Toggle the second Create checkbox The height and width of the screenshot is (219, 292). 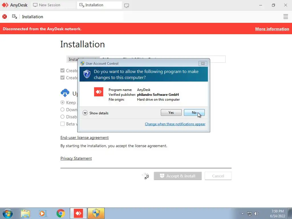[62, 78]
